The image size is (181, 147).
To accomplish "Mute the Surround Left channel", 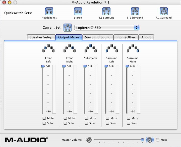I will click(107, 118).
